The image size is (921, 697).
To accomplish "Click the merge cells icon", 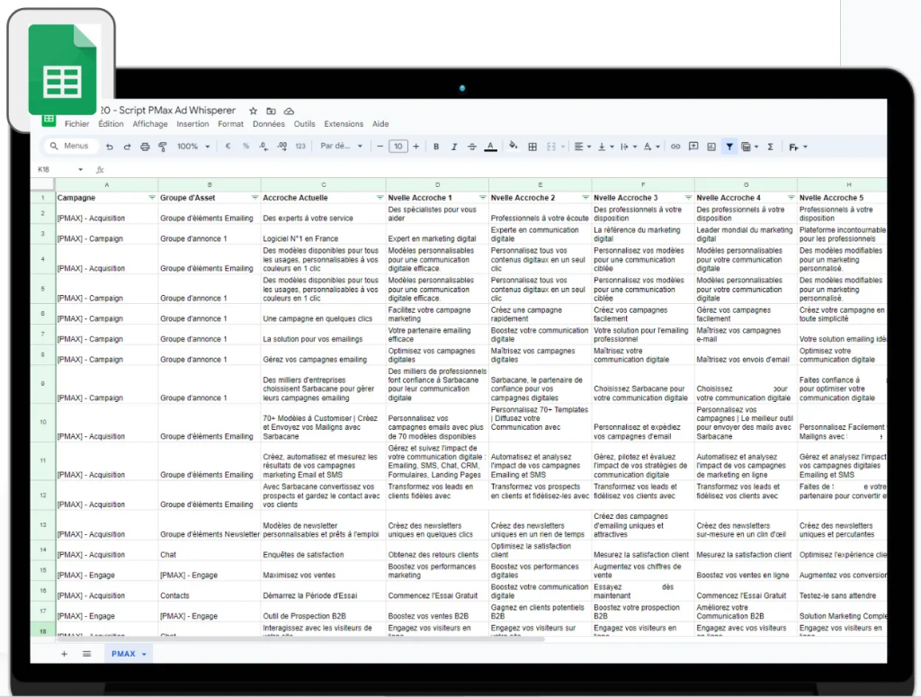I will [x=551, y=147].
